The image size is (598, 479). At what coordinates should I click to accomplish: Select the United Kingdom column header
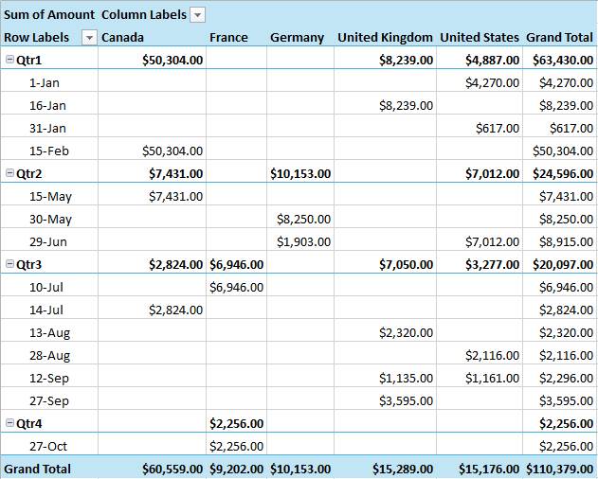pyautogui.click(x=385, y=37)
